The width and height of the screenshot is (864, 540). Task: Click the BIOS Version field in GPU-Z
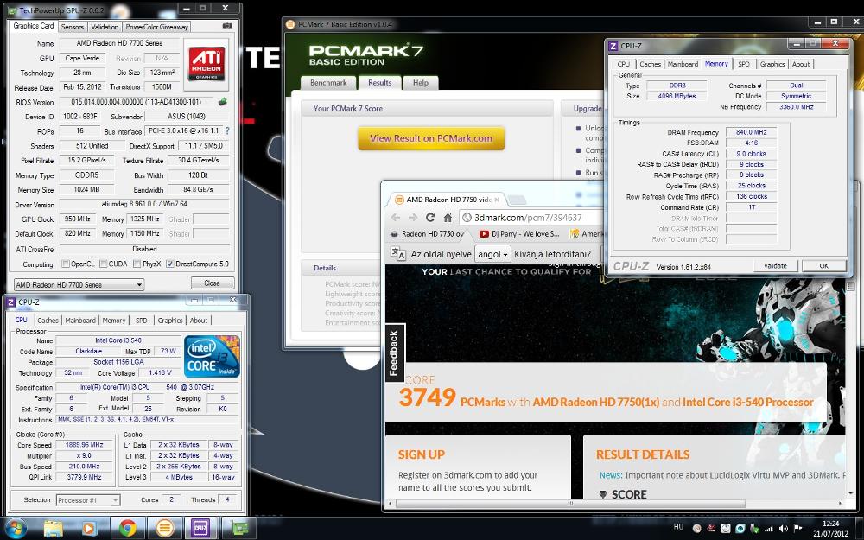(x=137, y=102)
